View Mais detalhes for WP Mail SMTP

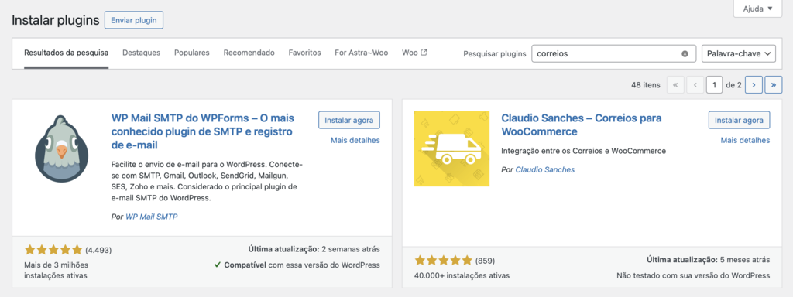(x=355, y=140)
